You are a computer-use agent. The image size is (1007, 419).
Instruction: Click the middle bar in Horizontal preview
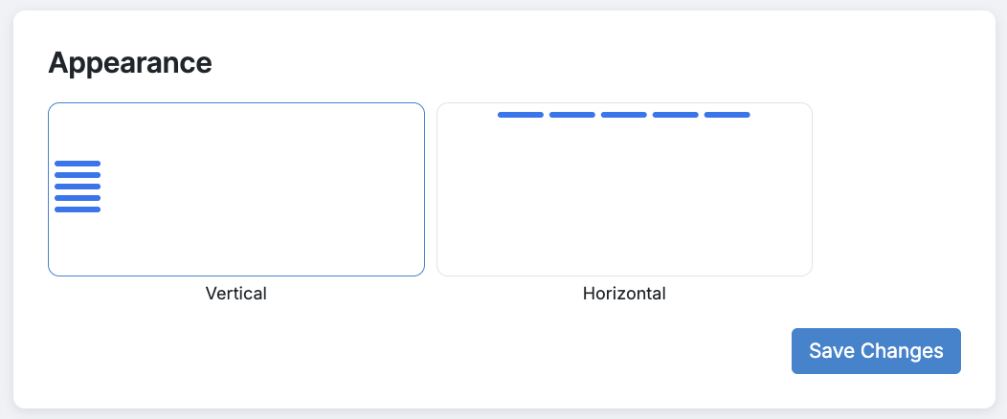[624, 115]
